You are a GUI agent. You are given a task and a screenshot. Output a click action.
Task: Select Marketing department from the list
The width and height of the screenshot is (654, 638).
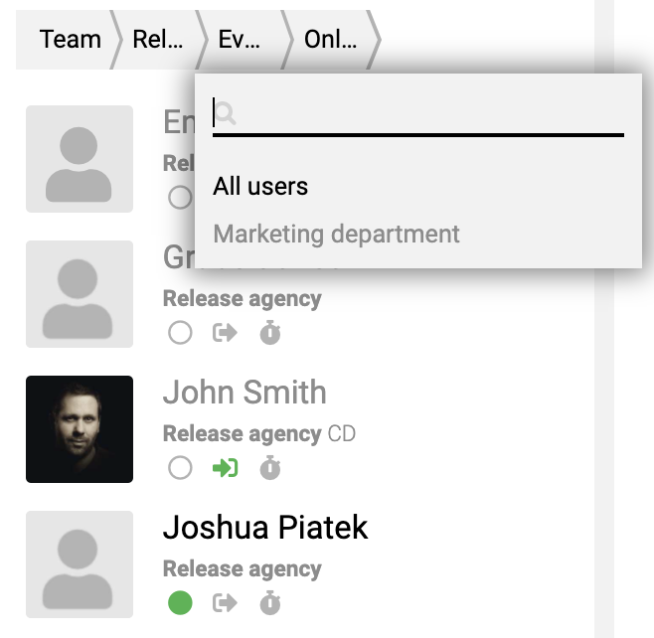click(x=337, y=234)
